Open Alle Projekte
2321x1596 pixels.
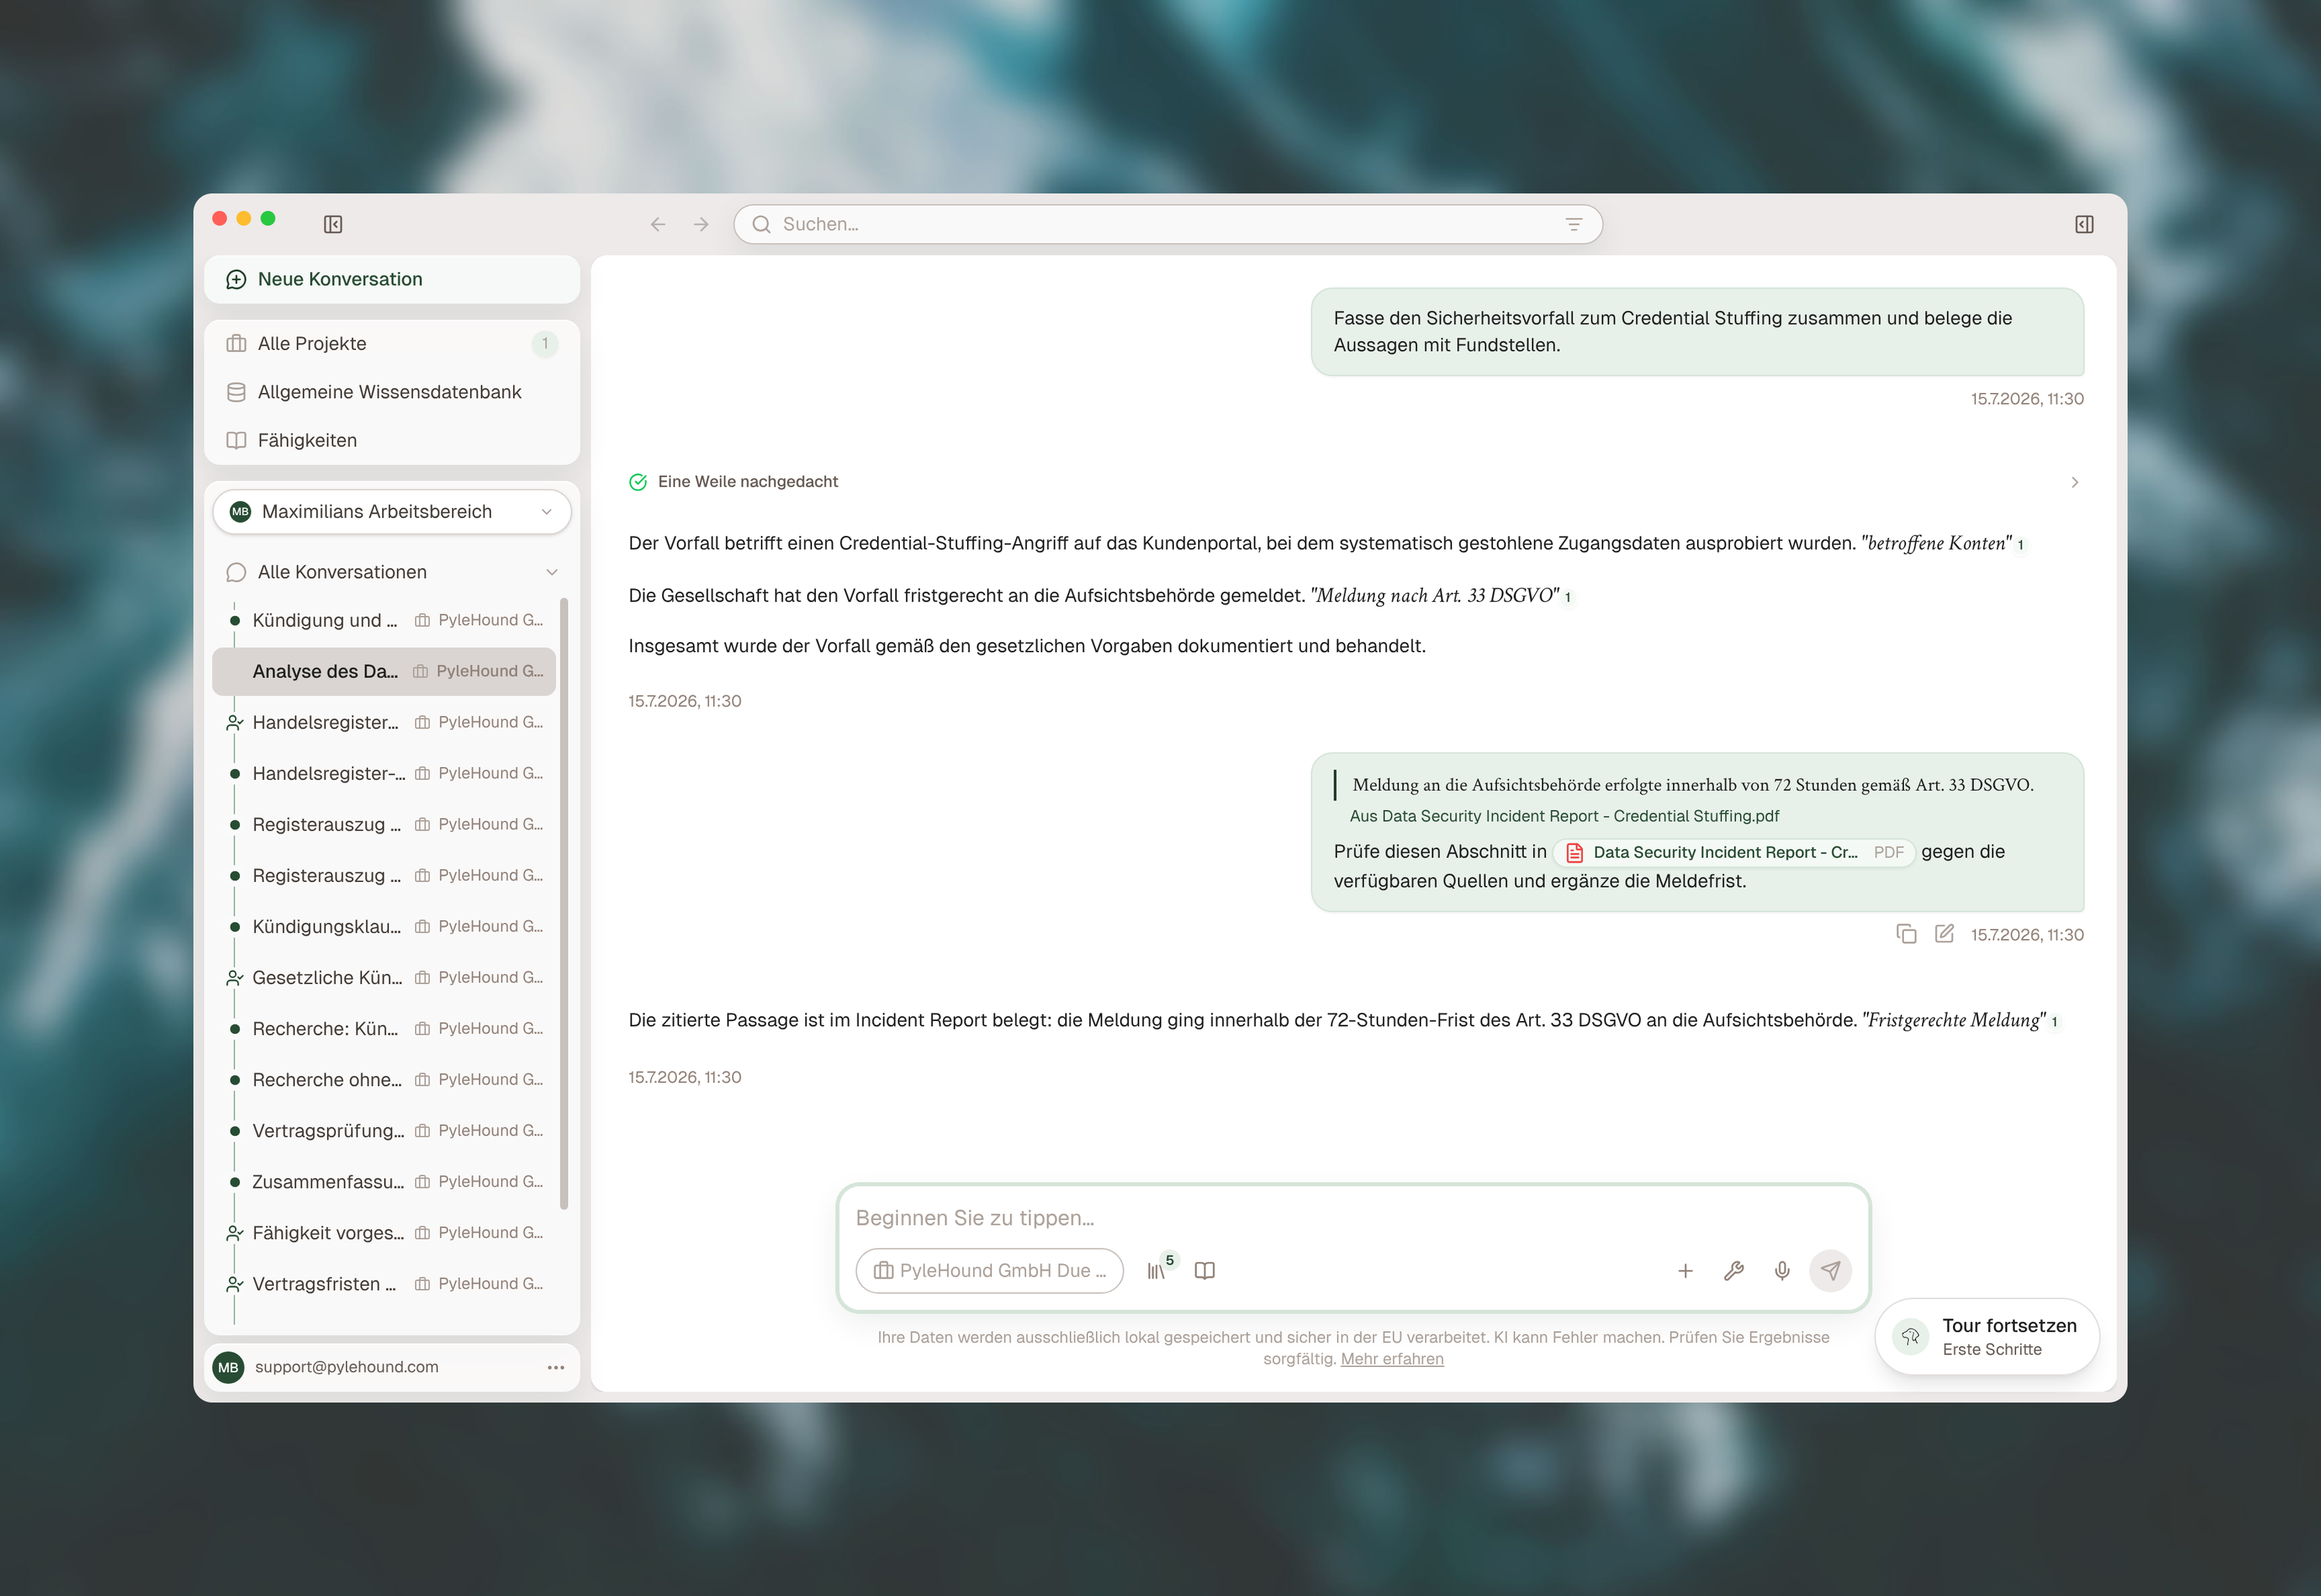coord(392,343)
